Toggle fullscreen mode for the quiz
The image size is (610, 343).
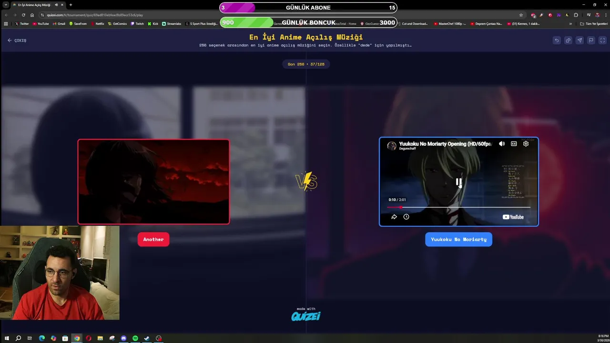click(x=602, y=40)
